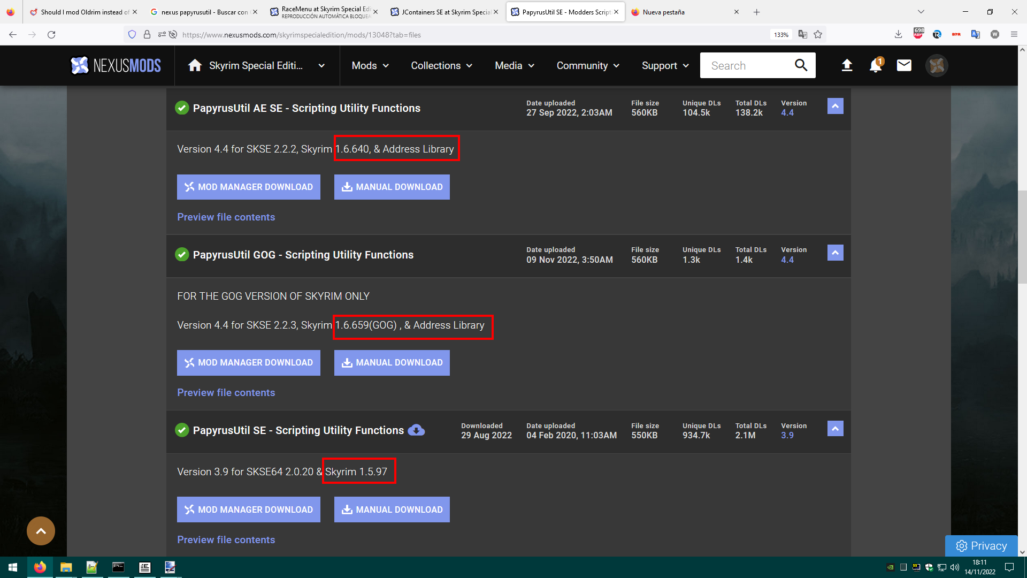Open the Support menu
The width and height of the screenshot is (1027, 578).
click(665, 65)
